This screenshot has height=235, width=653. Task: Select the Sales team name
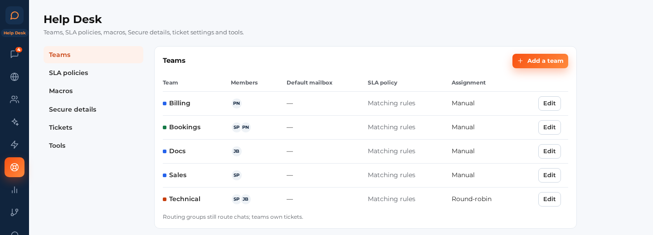178,175
